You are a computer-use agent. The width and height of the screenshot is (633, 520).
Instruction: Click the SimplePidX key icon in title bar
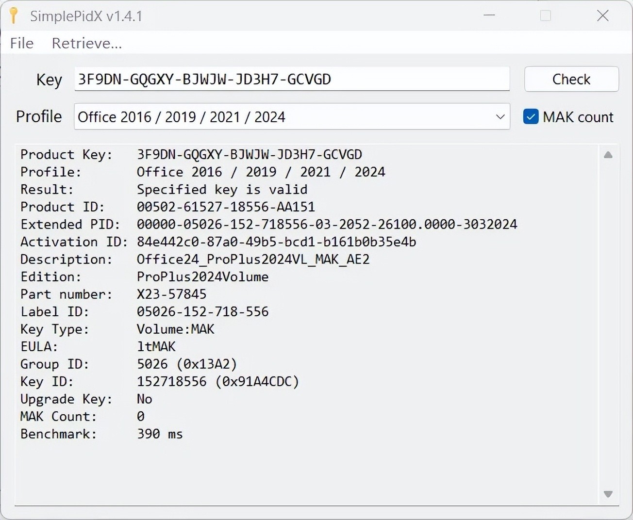click(x=14, y=16)
